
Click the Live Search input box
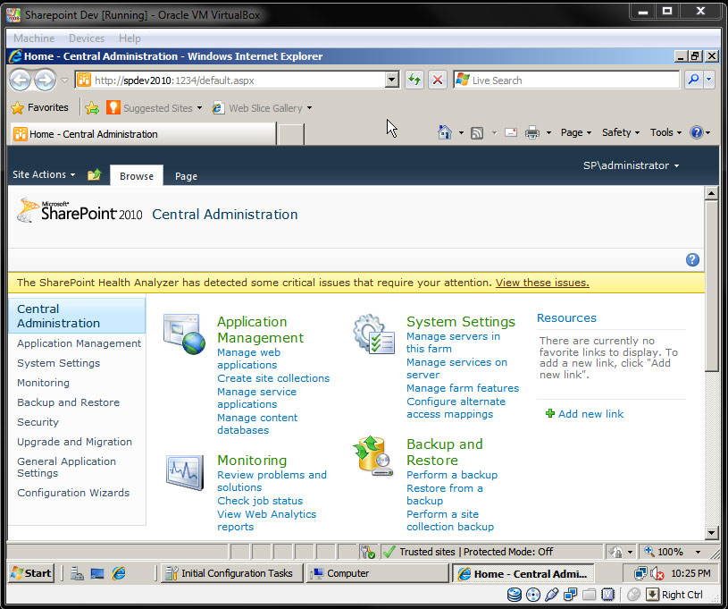[x=566, y=80]
